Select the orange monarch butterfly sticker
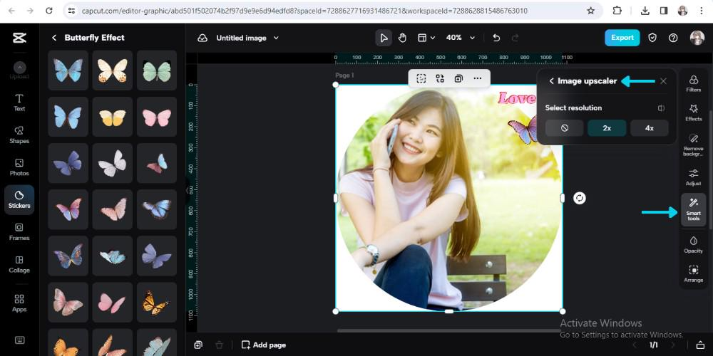This screenshot has height=356, width=713. [x=157, y=303]
